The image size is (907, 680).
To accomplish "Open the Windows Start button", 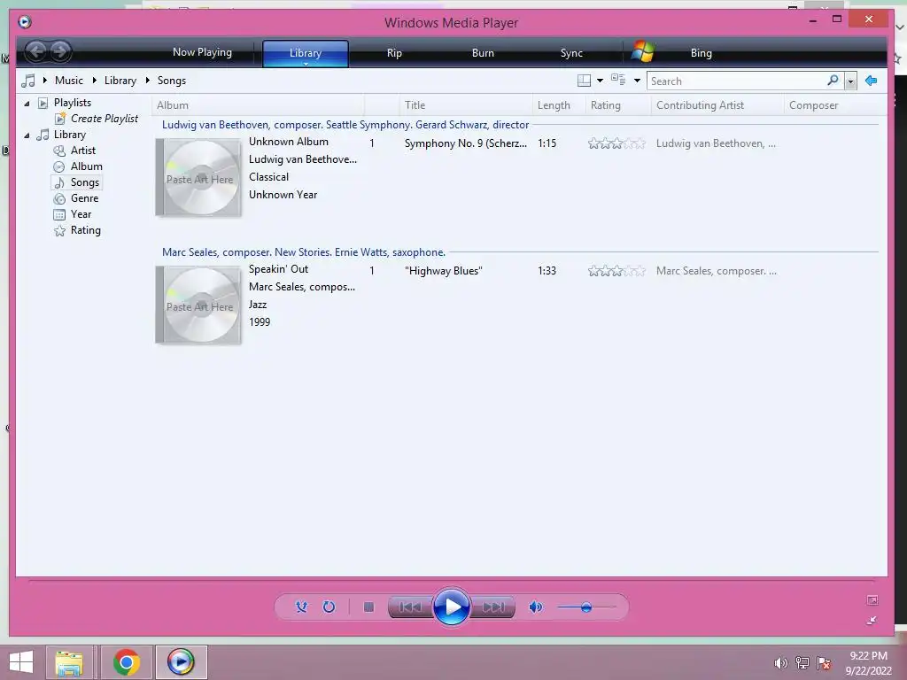I will (21, 662).
